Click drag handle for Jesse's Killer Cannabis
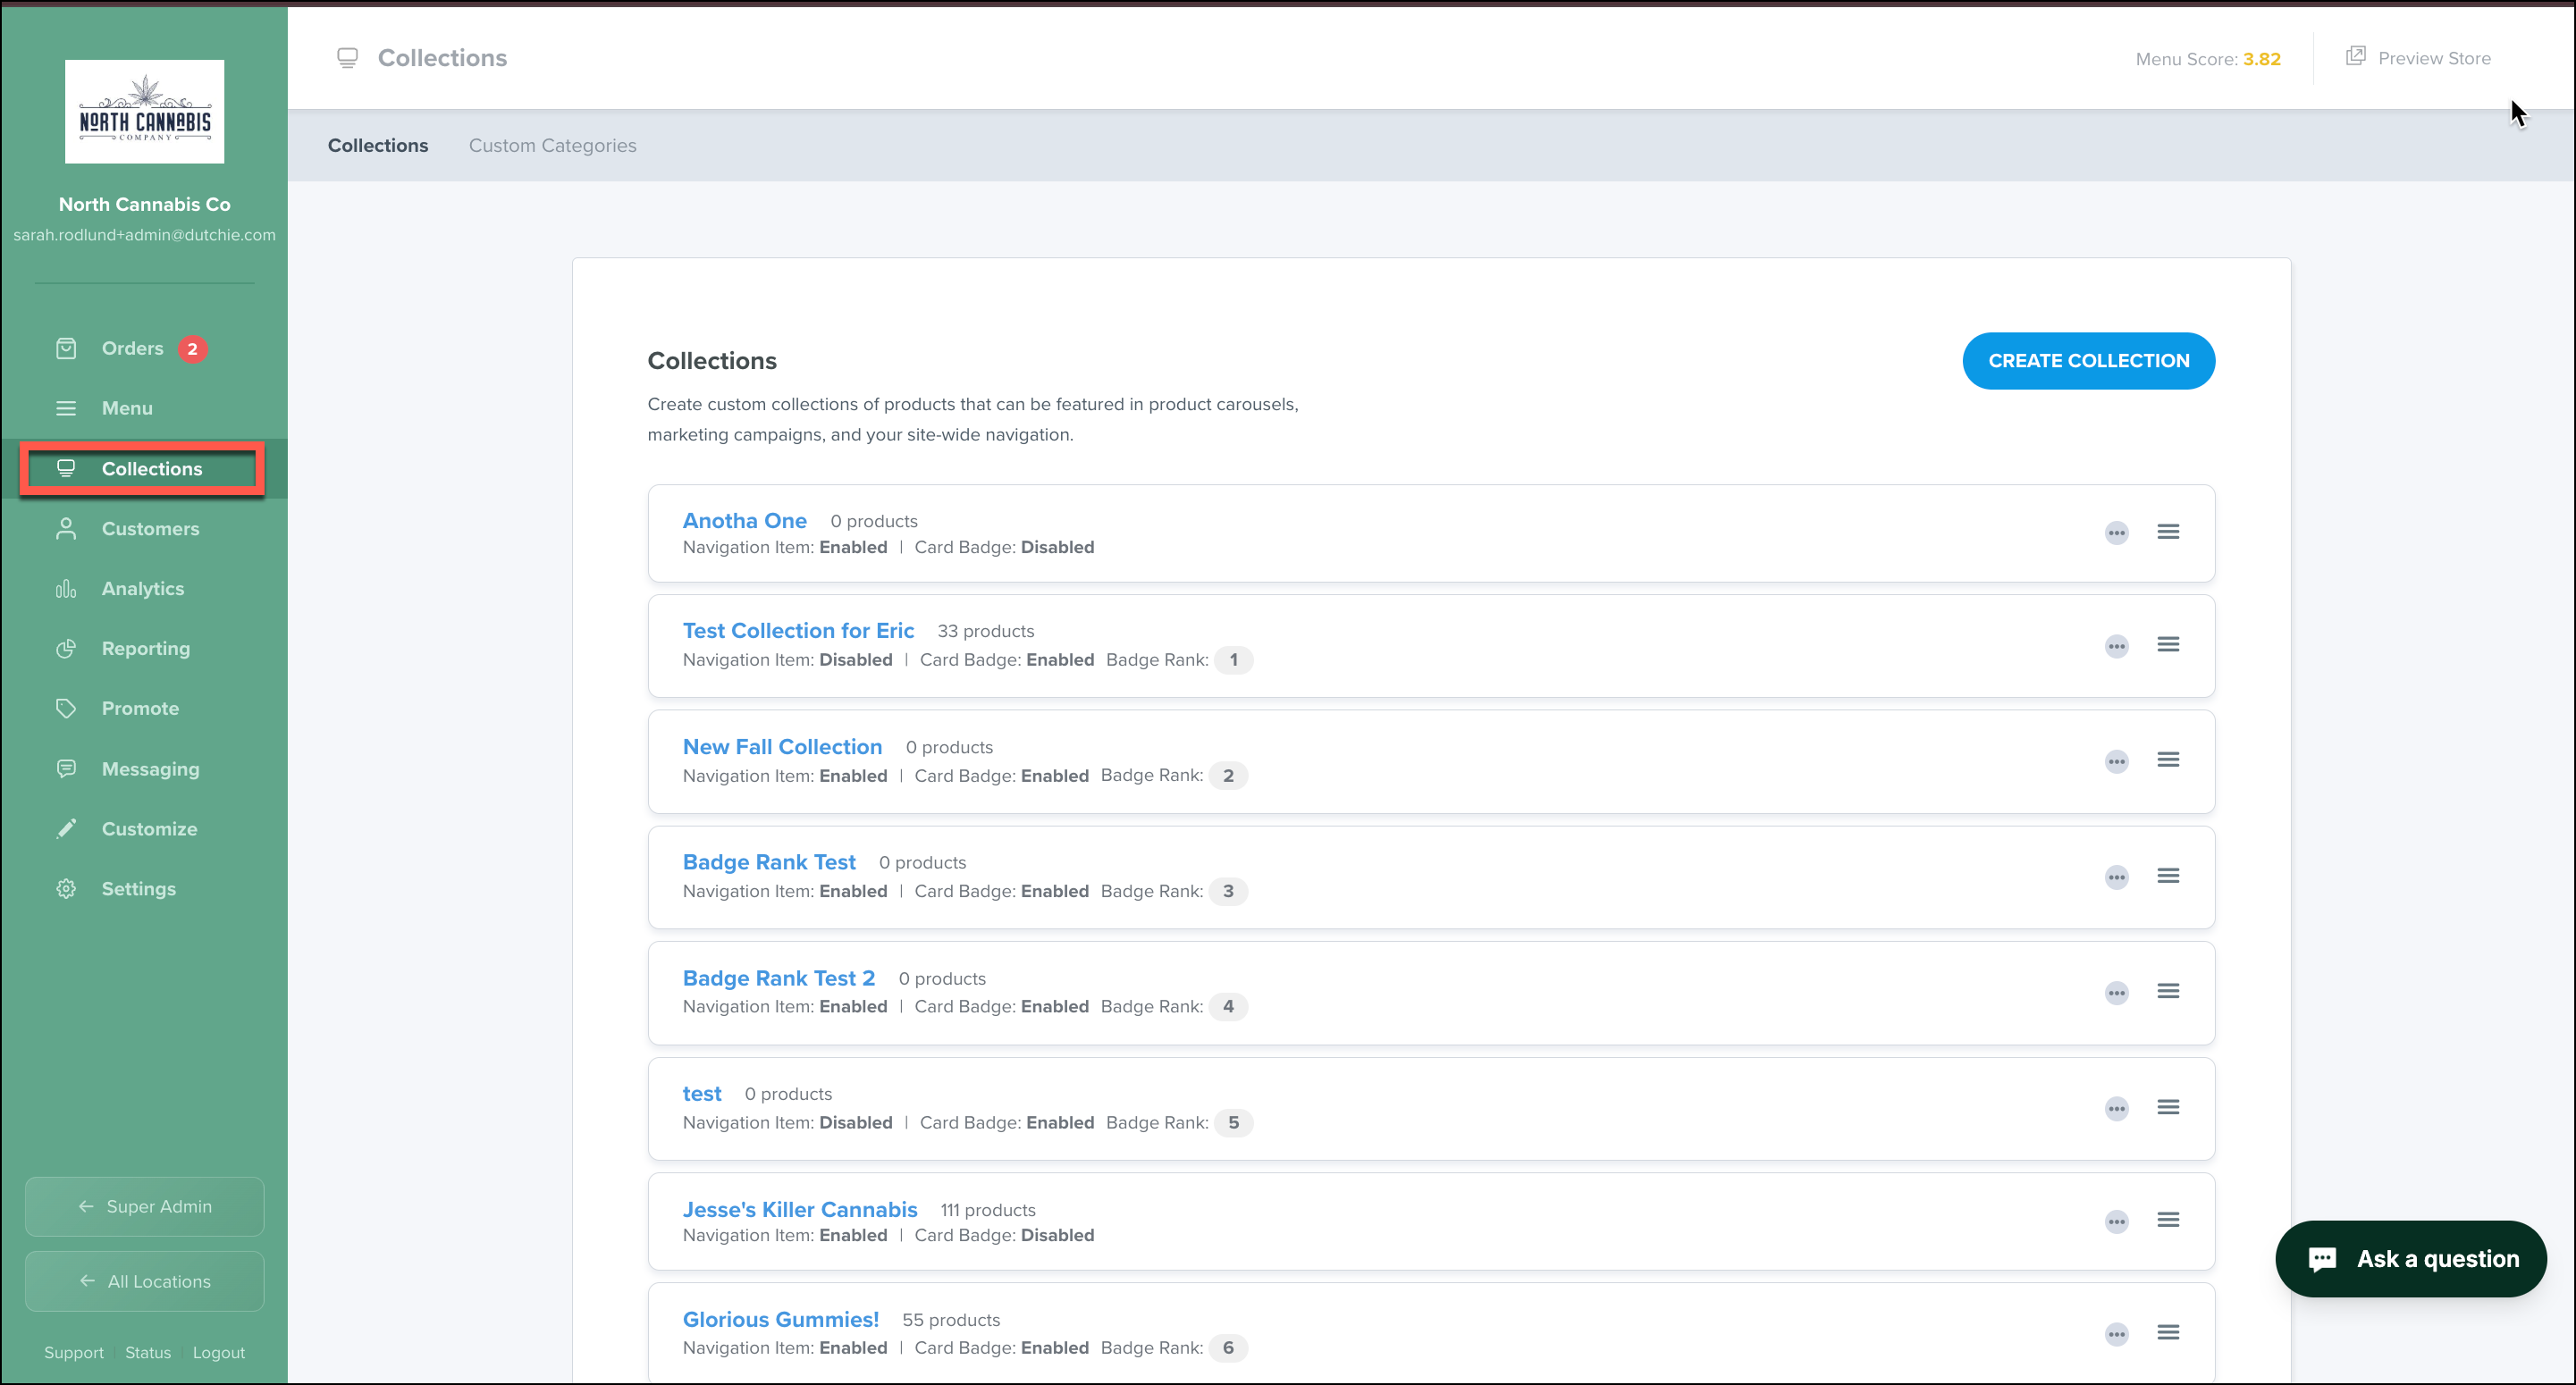 pyautogui.click(x=2168, y=1220)
